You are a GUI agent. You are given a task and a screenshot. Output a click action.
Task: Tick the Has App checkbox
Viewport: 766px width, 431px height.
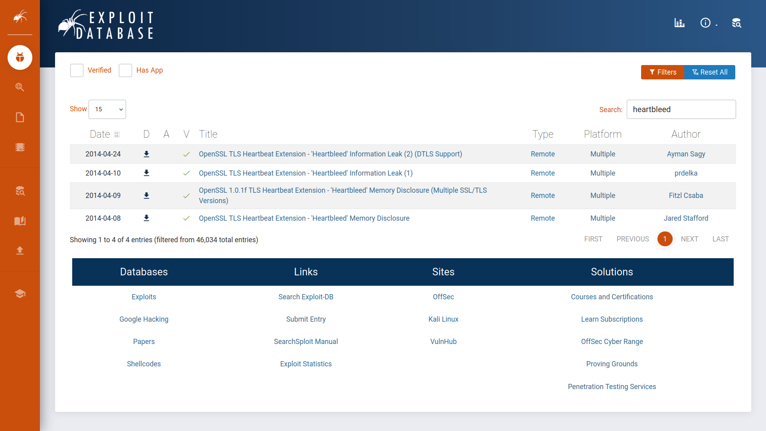[x=125, y=70]
